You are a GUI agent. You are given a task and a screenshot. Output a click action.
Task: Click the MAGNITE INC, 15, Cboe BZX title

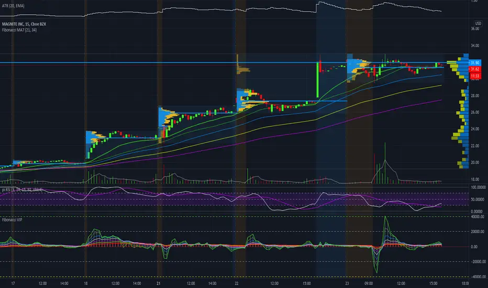point(24,24)
